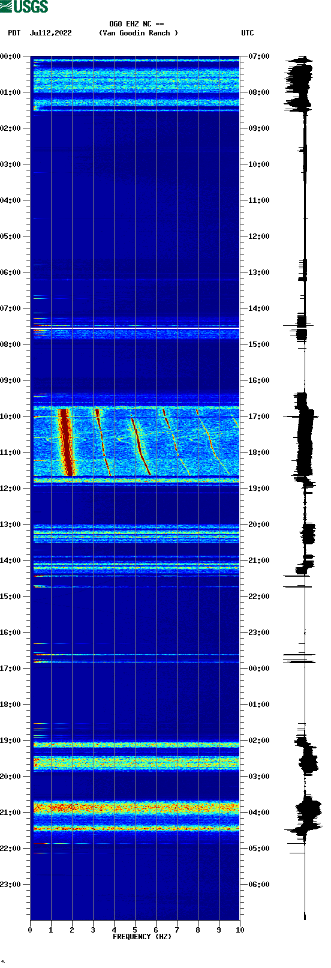
Task: Click the '07:00' UTC time label
Action: [259, 56]
